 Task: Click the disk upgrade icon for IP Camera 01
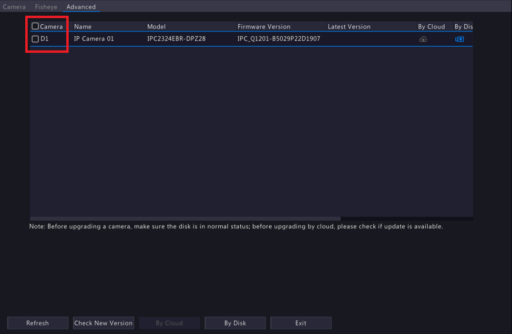point(460,39)
